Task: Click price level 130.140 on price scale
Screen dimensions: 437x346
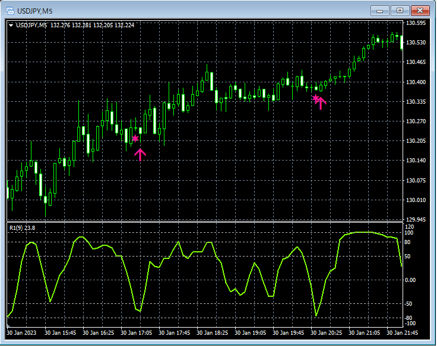Action: click(416, 160)
